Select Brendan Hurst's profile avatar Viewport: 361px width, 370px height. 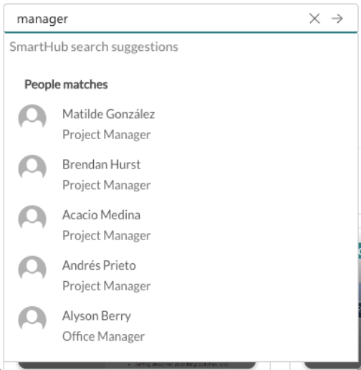coord(32,169)
